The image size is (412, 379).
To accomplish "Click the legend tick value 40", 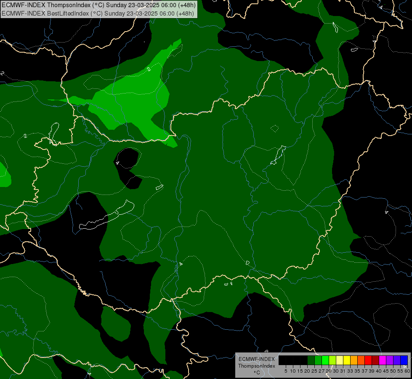I will [x=379, y=371].
